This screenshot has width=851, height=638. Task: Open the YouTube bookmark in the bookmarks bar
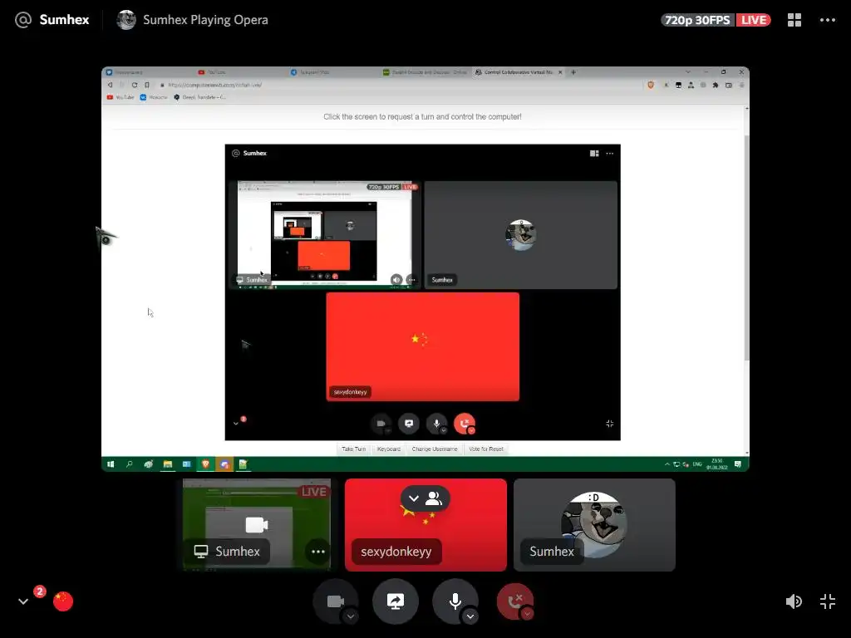121,98
